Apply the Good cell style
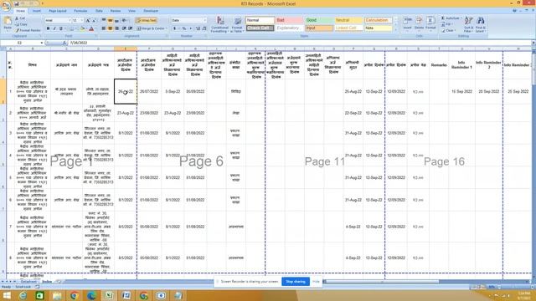The height and width of the screenshot is (301, 536). [x=319, y=20]
